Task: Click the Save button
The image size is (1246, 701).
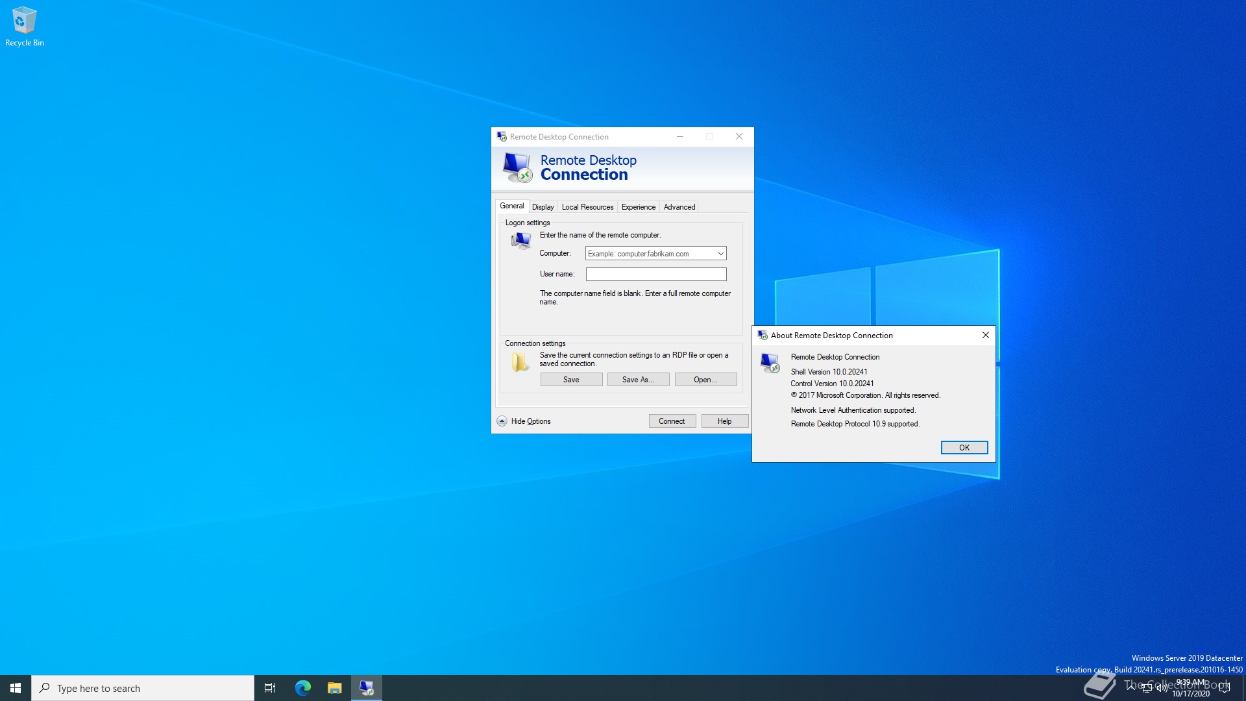Action: pos(571,380)
